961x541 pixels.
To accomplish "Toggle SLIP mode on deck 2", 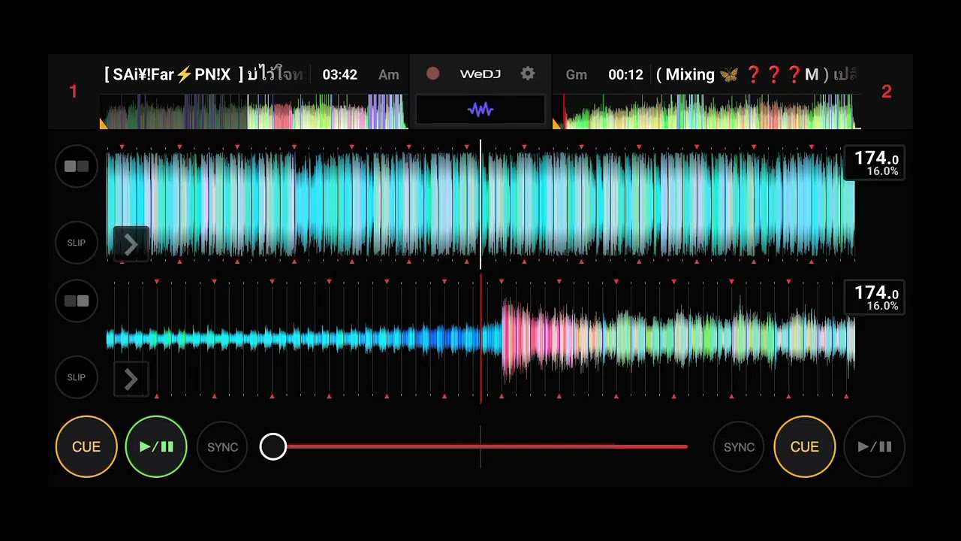I will pyautogui.click(x=77, y=377).
